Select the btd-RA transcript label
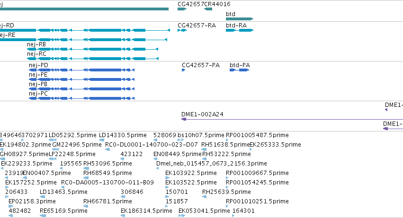This screenshot has width=403, height=218. click(x=236, y=26)
